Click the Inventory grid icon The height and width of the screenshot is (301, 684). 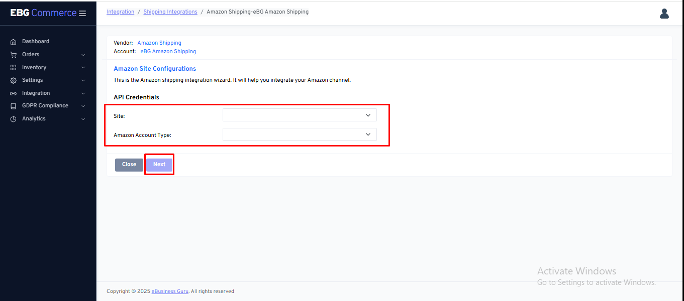pos(14,68)
